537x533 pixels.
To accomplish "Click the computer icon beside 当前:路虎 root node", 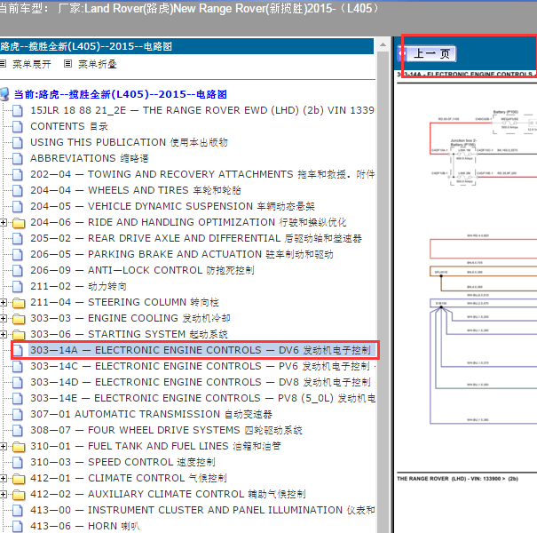I will tap(4, 94).
